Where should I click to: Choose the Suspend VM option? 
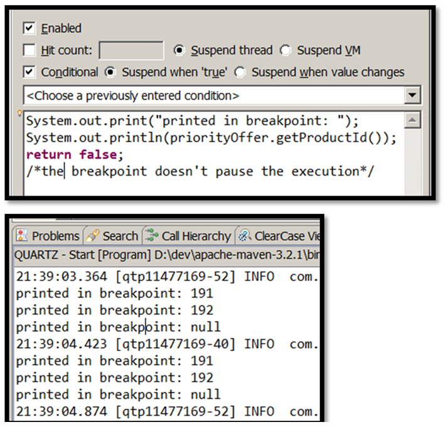285,50
